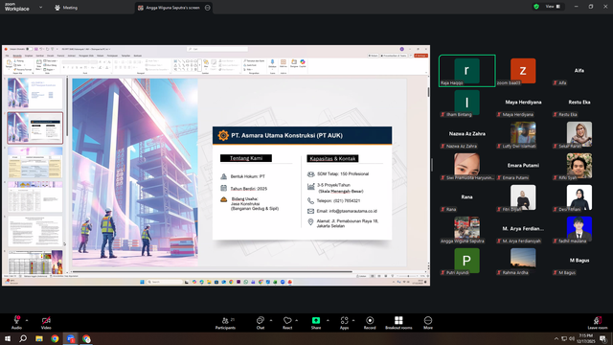Select Raja Haqqo's participant tile
613x345 pixels.
click(x=467, y=71)
